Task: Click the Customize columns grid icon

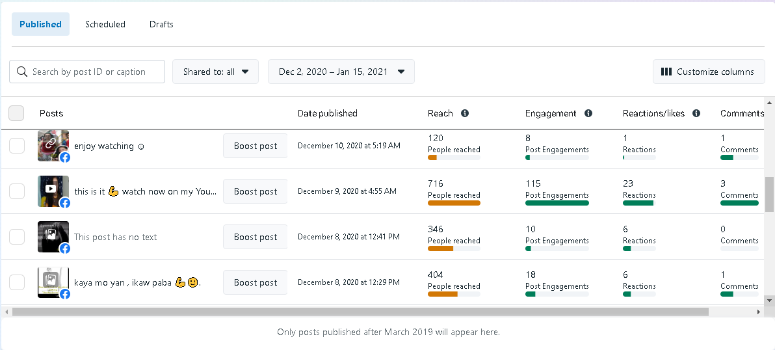Action: tap(666, 72)
